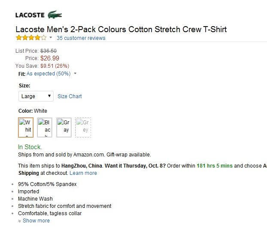Open the 35 customer reviews link

(x=81, y=38)
